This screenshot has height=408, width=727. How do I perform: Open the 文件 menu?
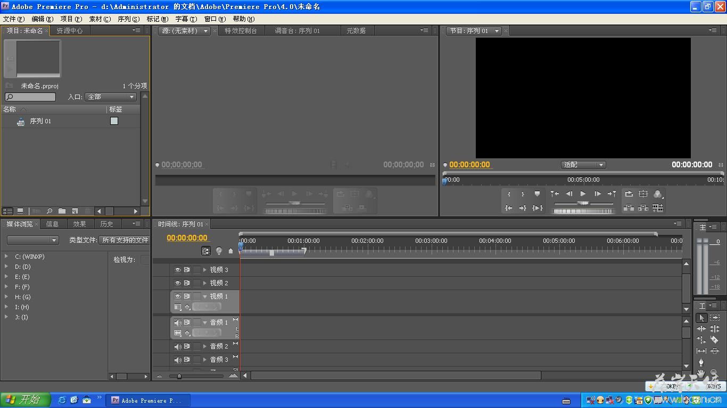13,19
